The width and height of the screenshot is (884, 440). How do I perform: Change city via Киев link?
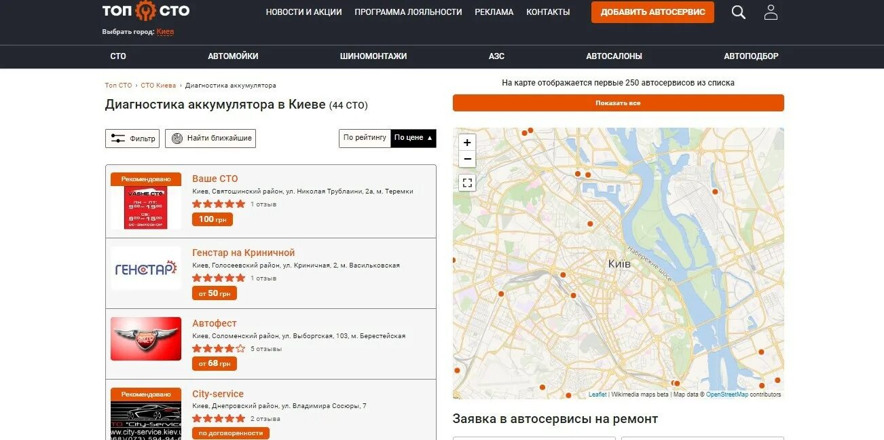165,32
